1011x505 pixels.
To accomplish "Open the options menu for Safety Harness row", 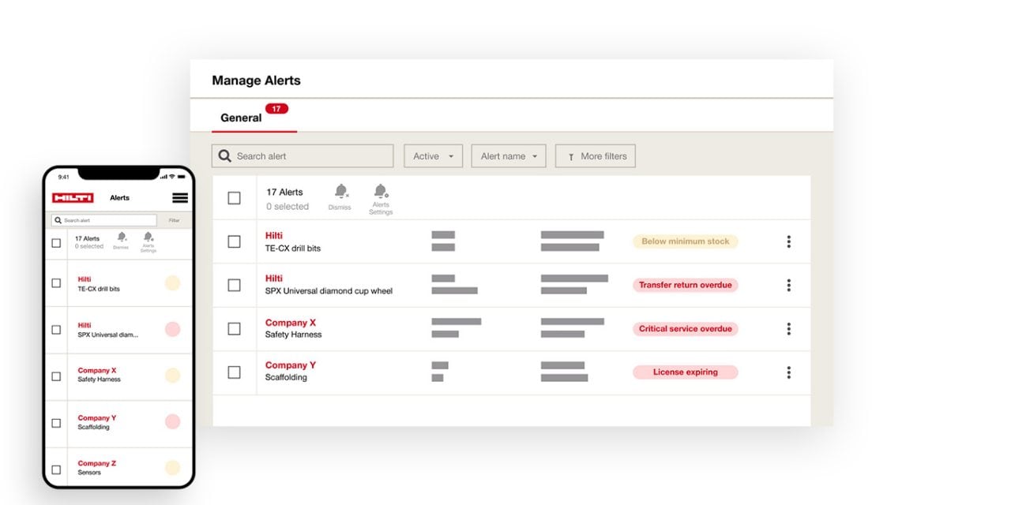I will (788, 328).
